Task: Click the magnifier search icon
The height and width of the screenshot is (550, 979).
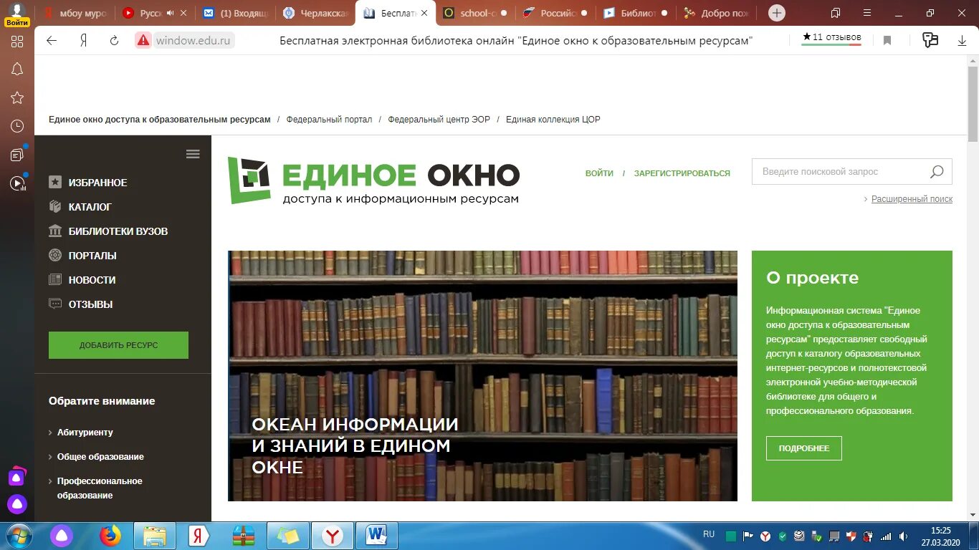Action: pyautogui.click(x=937, y=172)
